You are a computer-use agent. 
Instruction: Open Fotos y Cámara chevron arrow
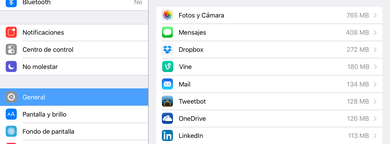click(x=375, y=15)
